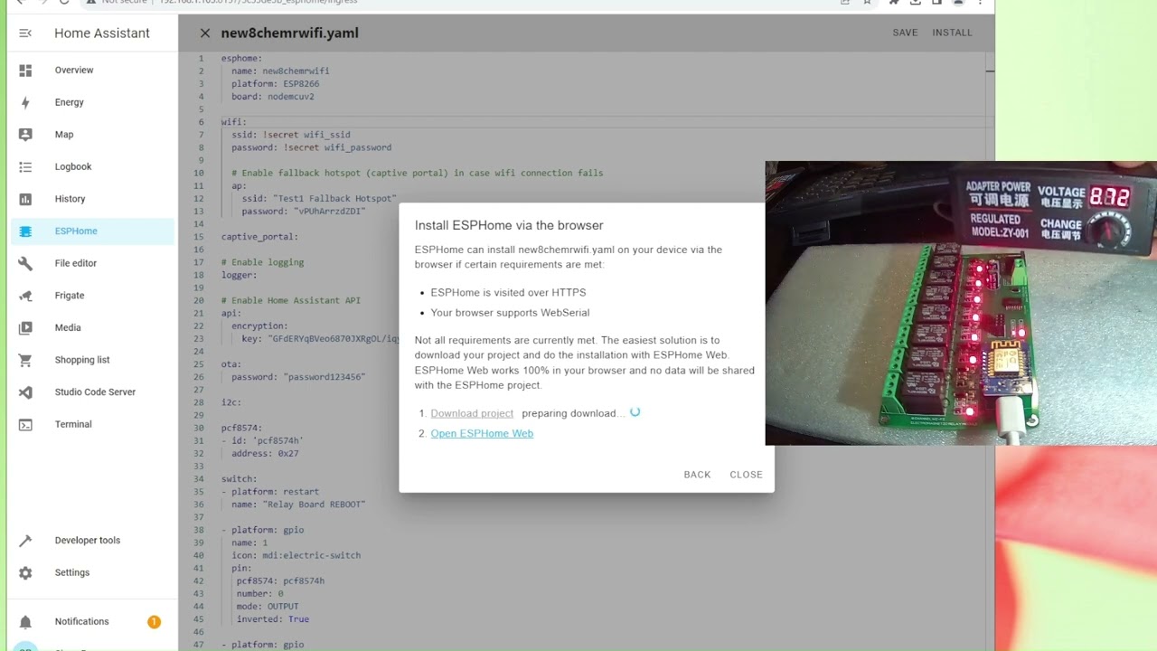
Task: Open the Energy lightning icon
Action: coord(25,102)
